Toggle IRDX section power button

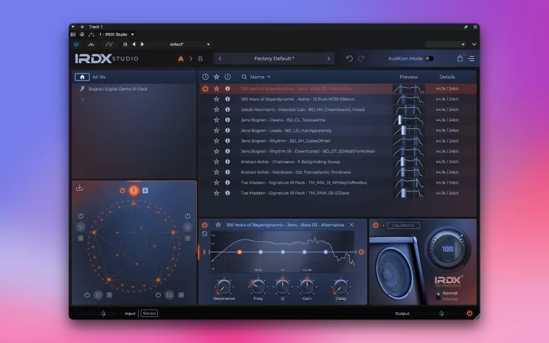(375, 226)
